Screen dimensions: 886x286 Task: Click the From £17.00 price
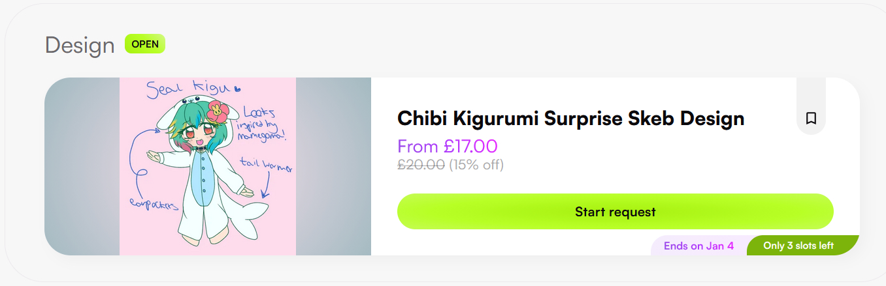448,146
